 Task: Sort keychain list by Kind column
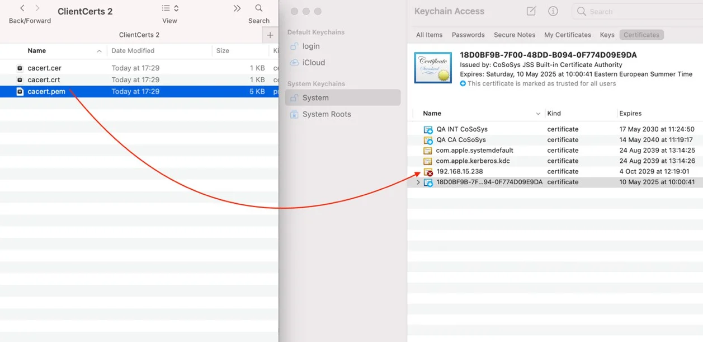554,113
